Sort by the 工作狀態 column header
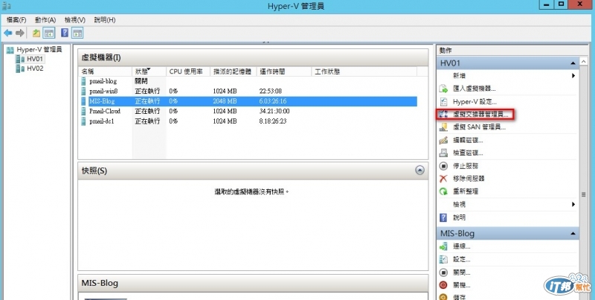This screenshot has width=595, height=300. click(x=364, y=71)
